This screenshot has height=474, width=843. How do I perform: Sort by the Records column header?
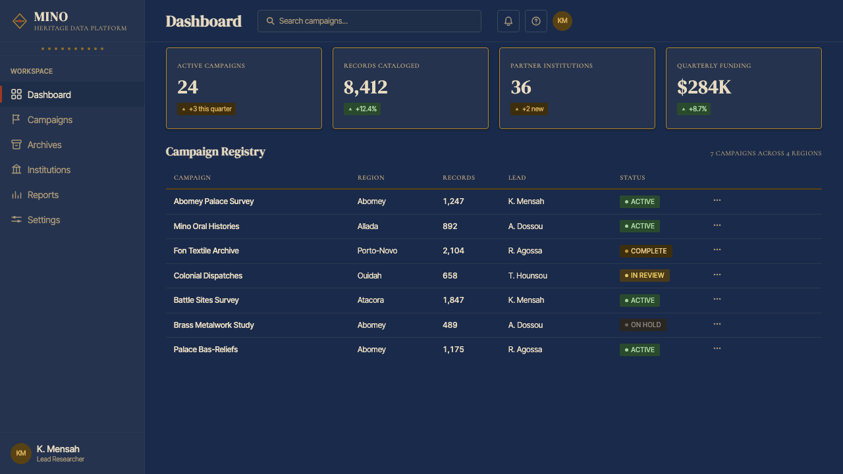coord(458,178)
